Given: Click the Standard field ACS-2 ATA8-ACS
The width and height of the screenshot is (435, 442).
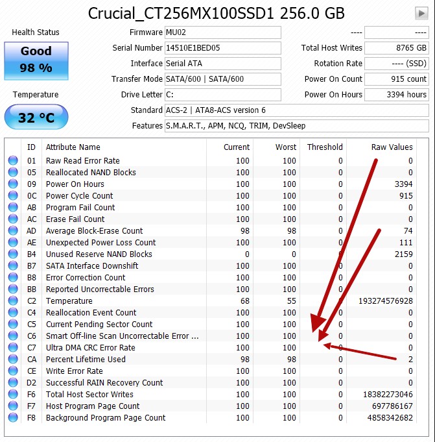Looking at the screenshot, I should tap(297, 110).
